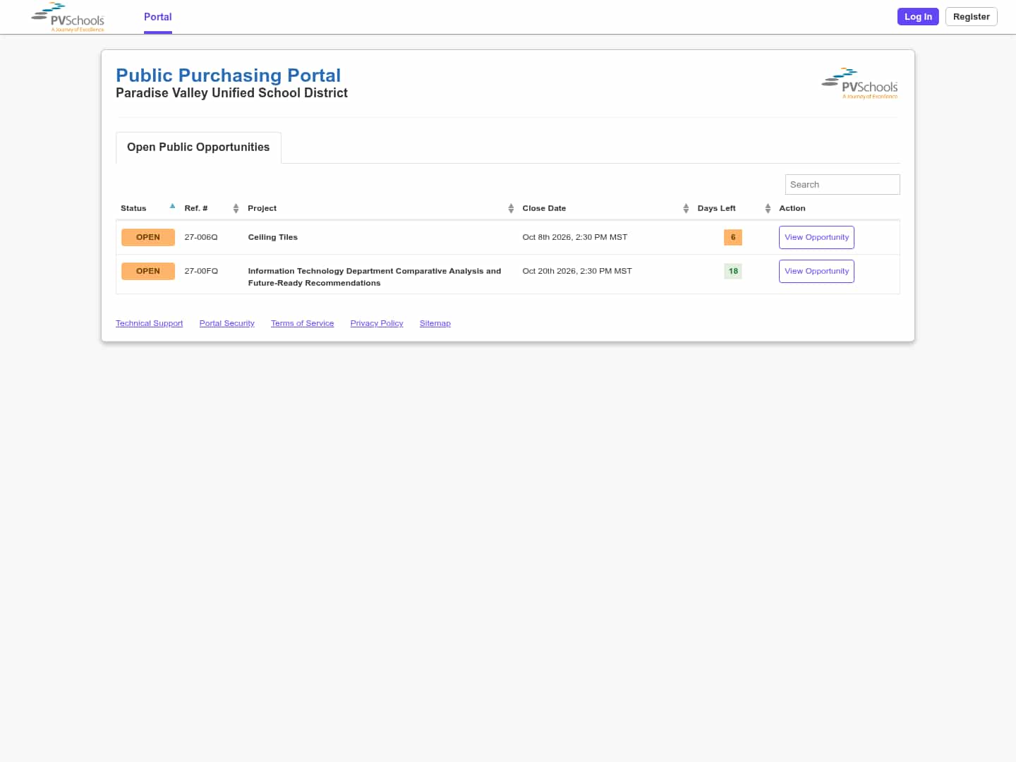
Task: Click the Paradise Valley Unified School District subtitle
Action: (231, 93)
